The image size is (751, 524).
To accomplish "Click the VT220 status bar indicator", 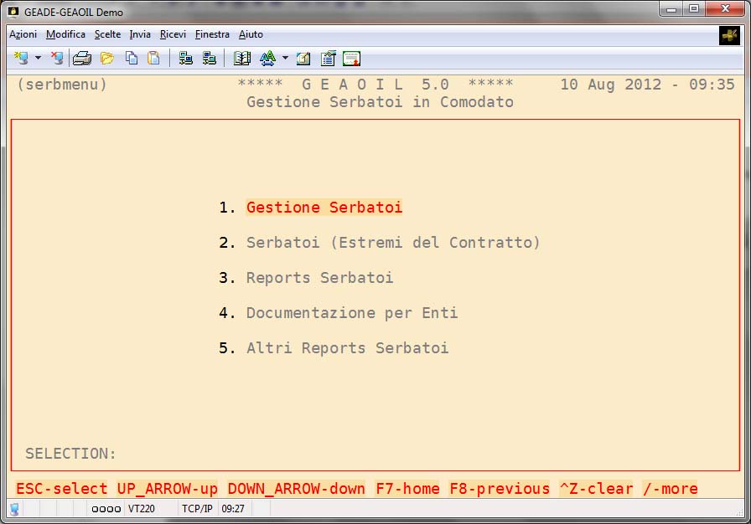I will point(141,508).
